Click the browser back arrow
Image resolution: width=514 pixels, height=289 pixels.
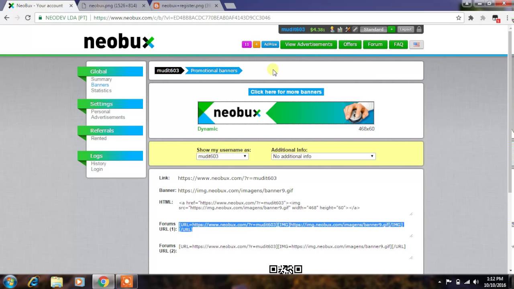pos(7,18)
